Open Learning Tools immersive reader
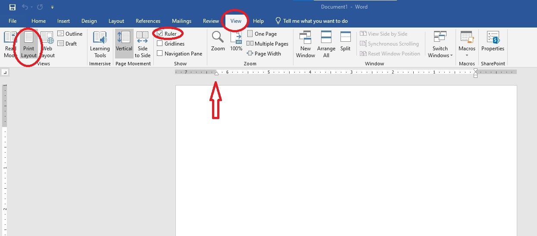Screen dimensions: 537x236 (100, 44)
